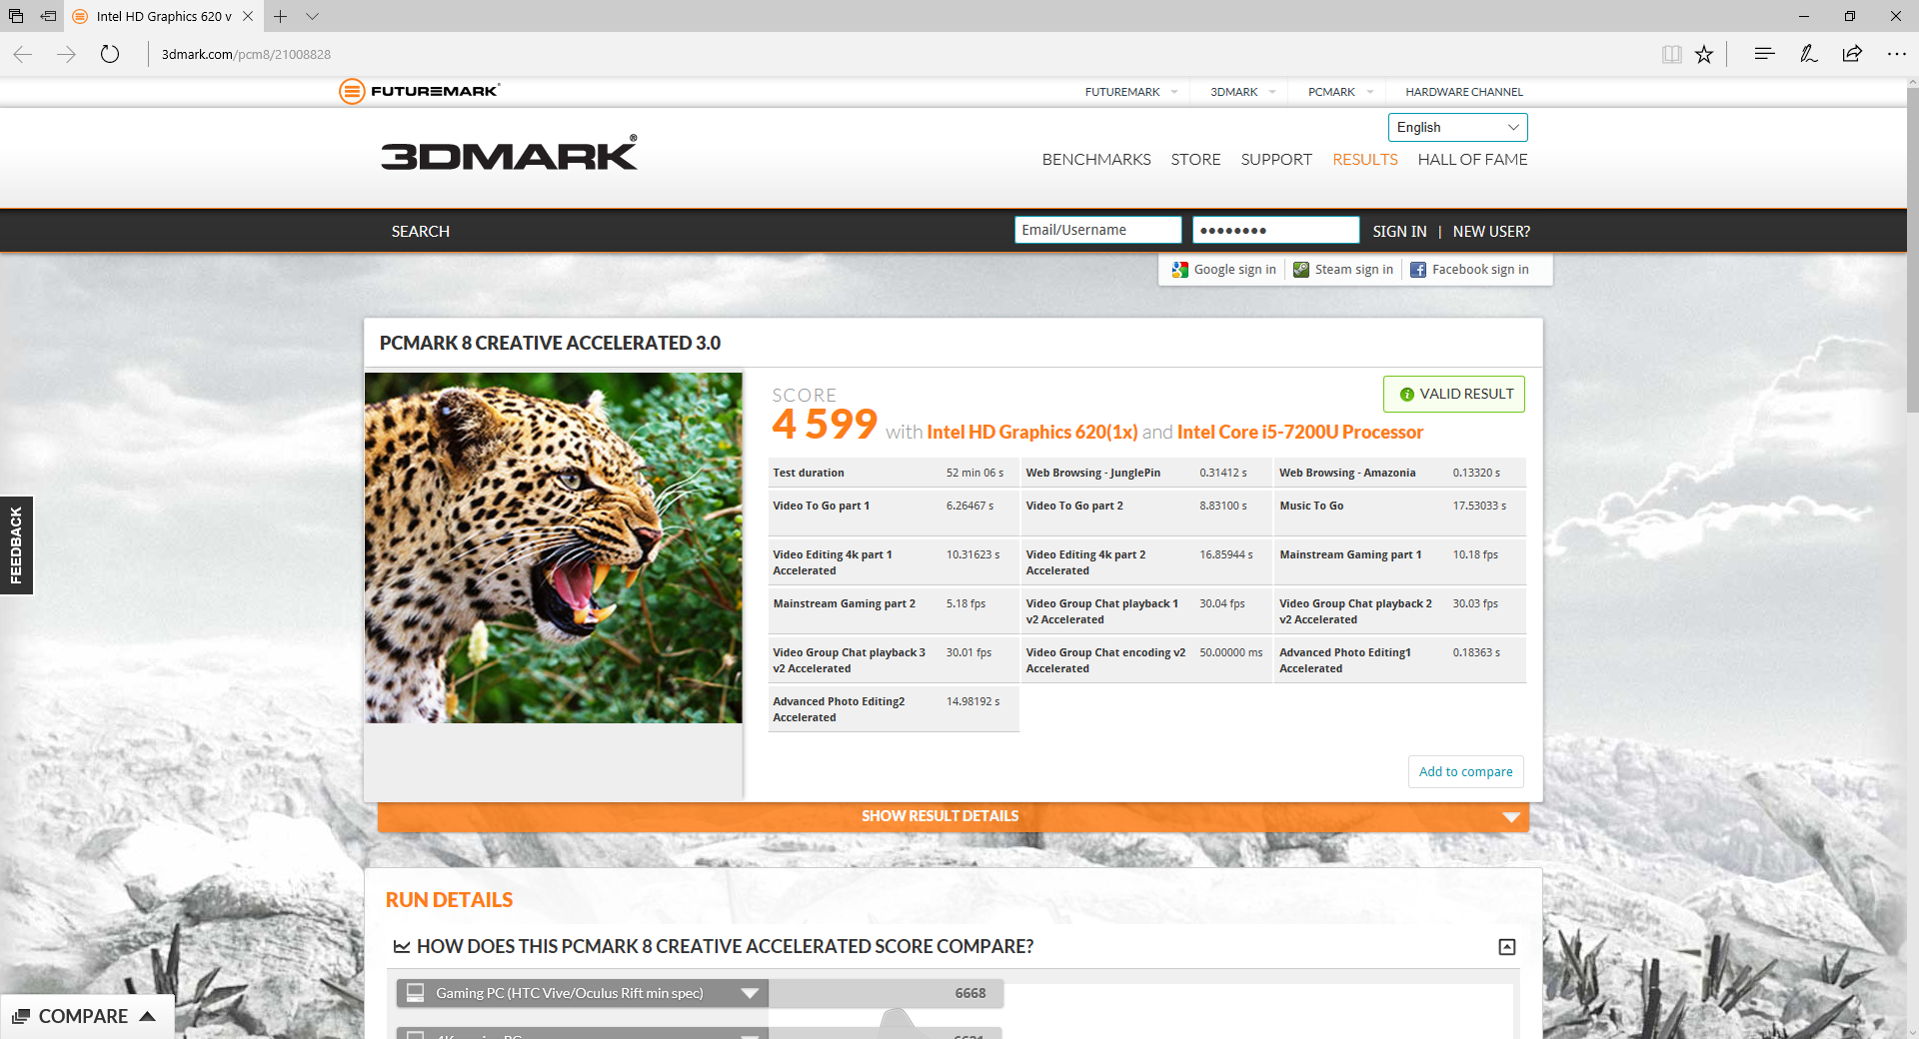
Task: Focus the Email/Username field
Action: click(x=1097, y=230)
